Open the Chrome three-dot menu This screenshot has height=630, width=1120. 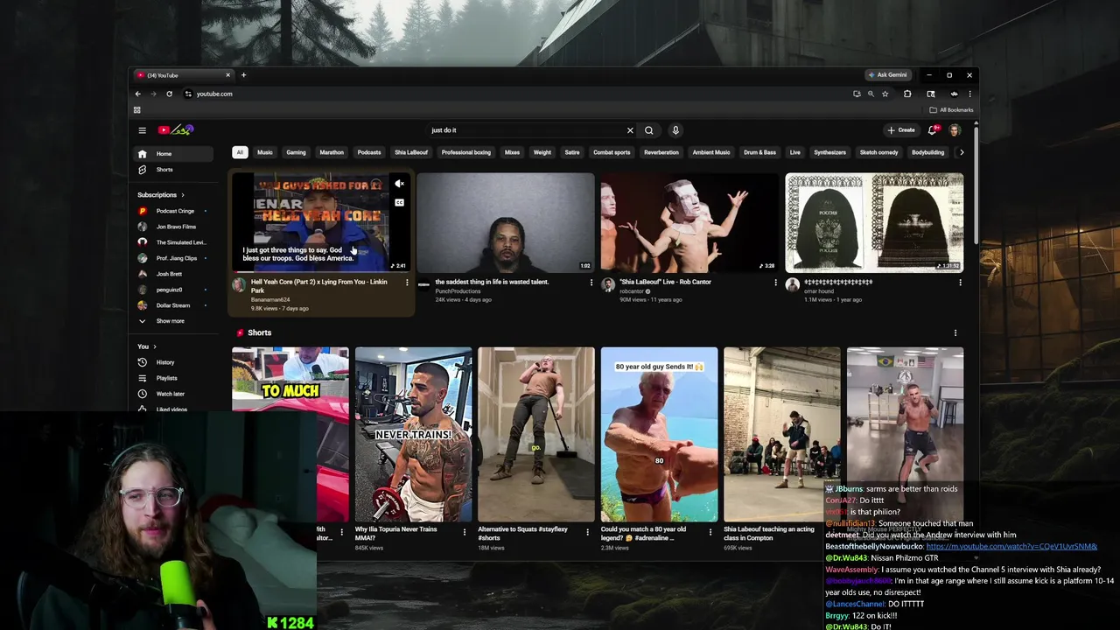969,94
